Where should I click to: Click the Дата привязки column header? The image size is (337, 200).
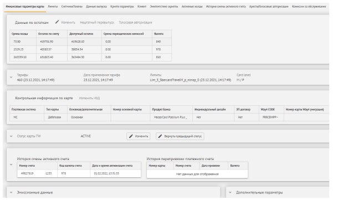click(x=214, y=166)
